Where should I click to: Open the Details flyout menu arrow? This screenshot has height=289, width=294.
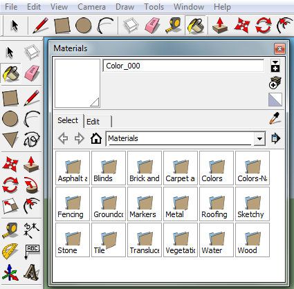pyautogui.click(x=275, y=138)
